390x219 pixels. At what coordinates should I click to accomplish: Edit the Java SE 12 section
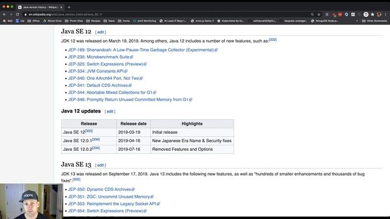(x=101, y=32)
